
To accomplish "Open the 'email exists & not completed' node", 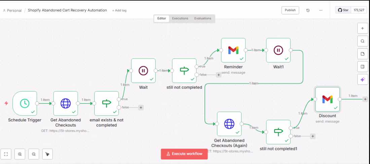I will [x=106, y=103].
